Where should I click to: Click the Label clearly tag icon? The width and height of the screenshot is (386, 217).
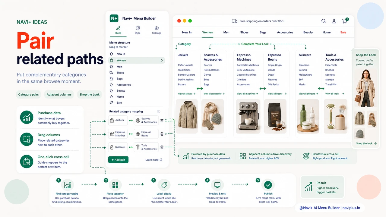[164, 185]
